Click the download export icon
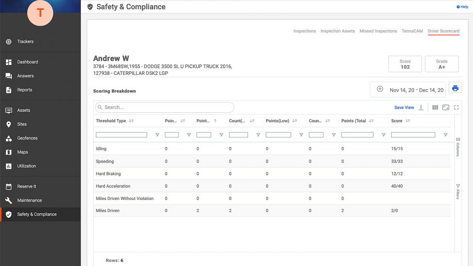Screen dimensions: 473x266 pyautogui.click(x=421, y=107)
